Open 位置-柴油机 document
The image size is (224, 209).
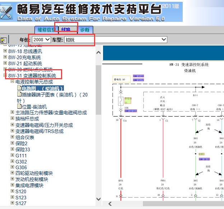(x=34, y=107)
